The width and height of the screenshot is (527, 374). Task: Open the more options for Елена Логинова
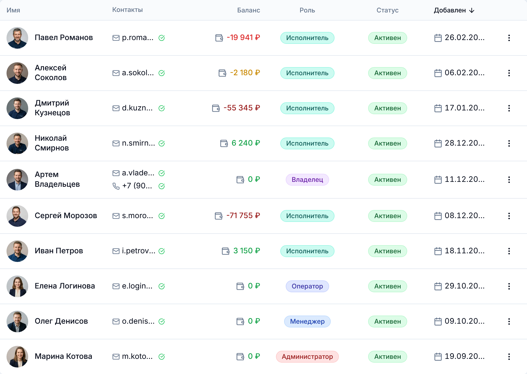tap(509, 286)
